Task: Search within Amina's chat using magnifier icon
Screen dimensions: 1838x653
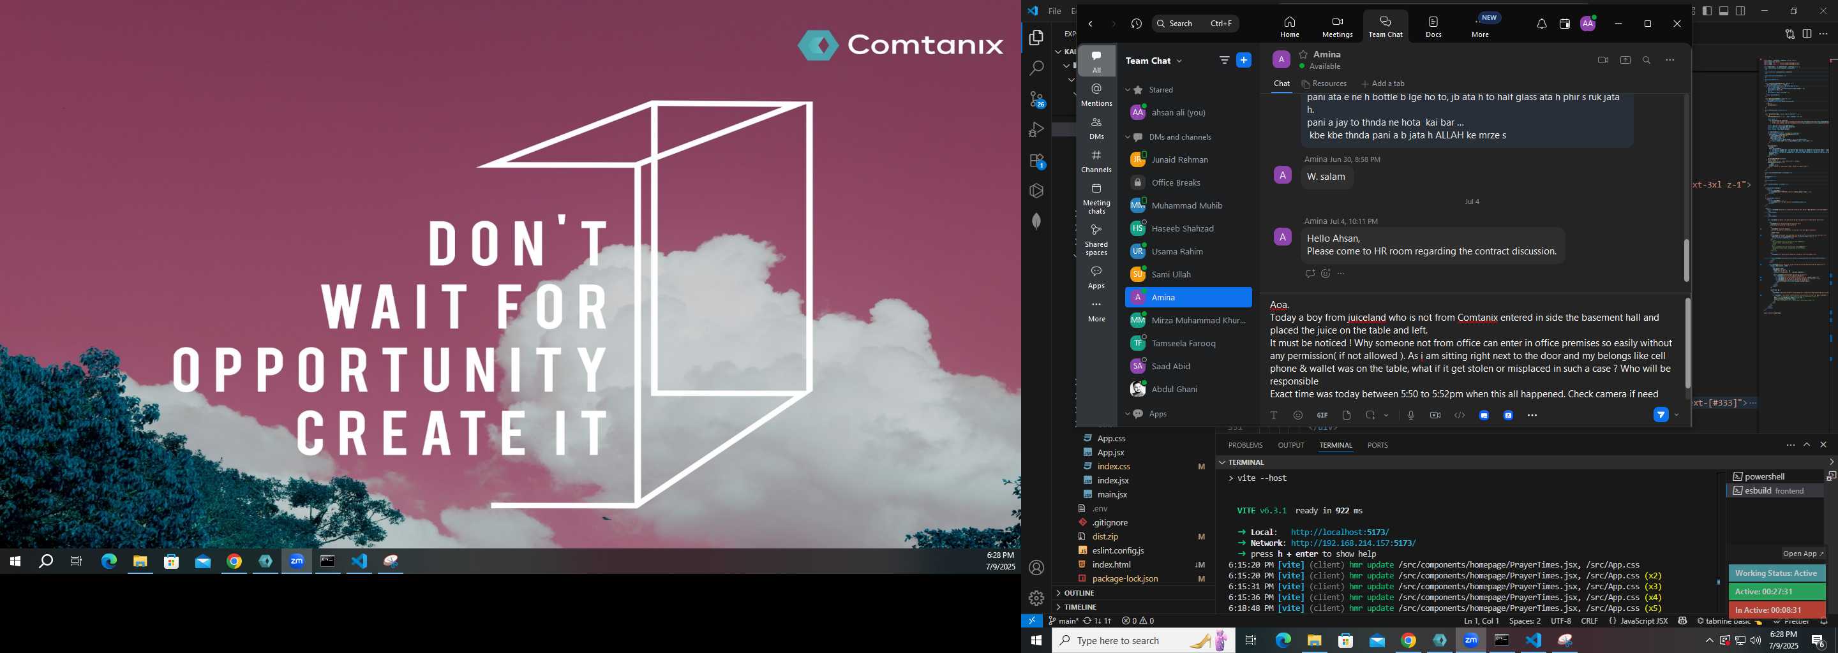Action: click(1647, 61)
